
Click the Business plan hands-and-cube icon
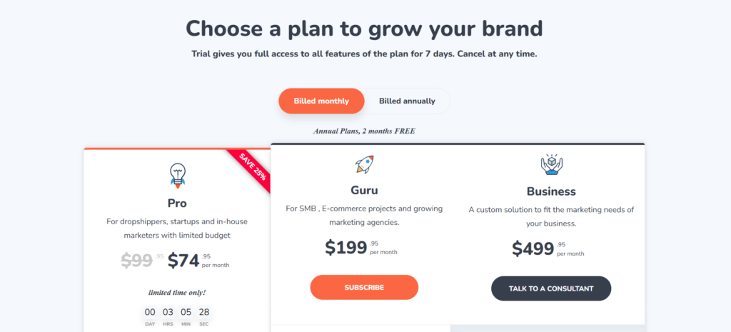click(551, 165)
